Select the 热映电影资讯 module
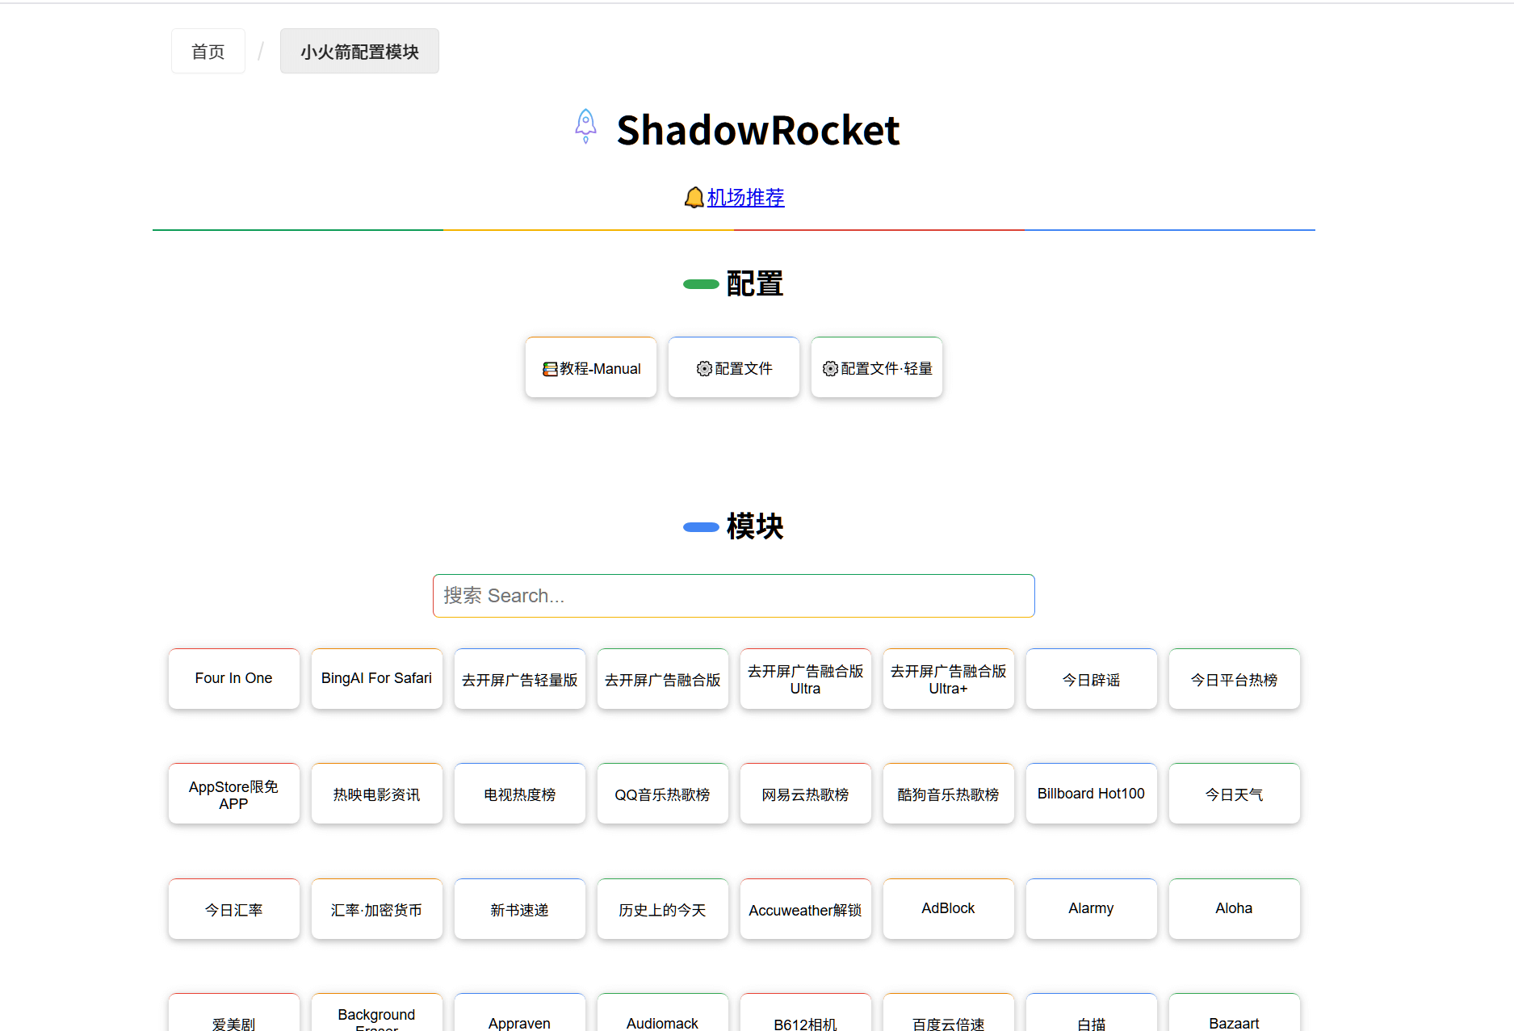Viewport: 1514px width, 1031px height. [x=377, y=794]
